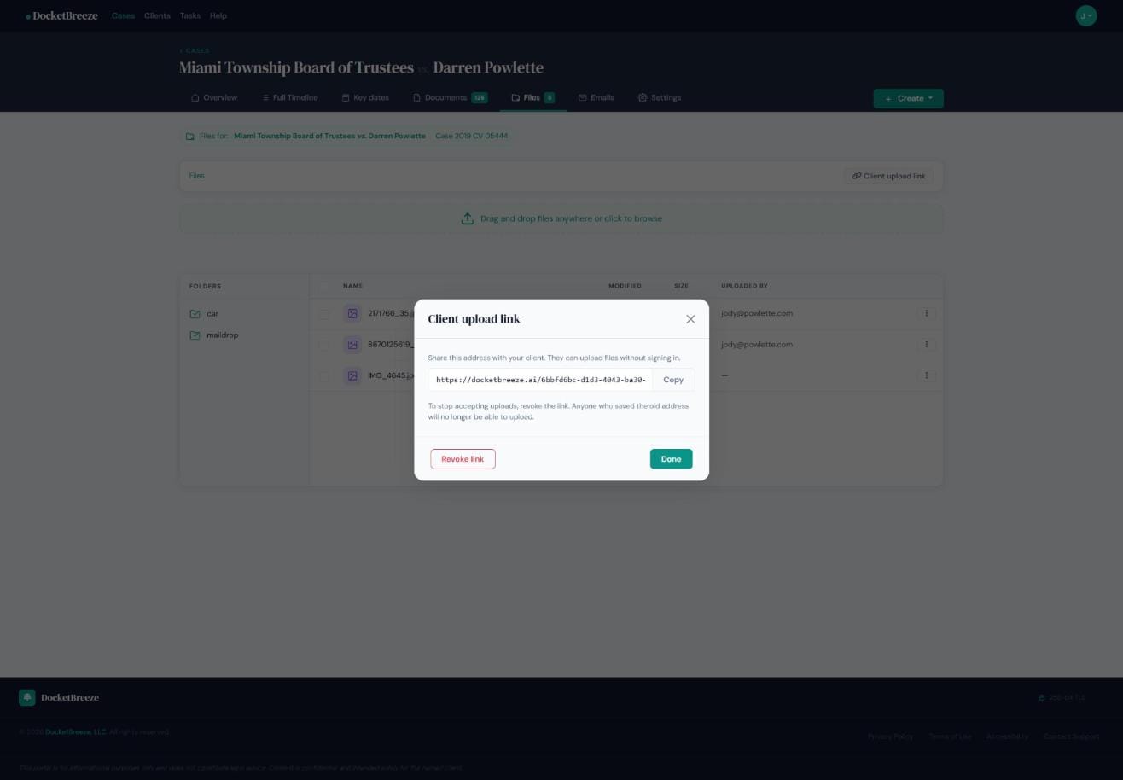Open the three-dot menu for 8670125619 file
This screenshot has height=780, width=1123.
tap(926, 345)
